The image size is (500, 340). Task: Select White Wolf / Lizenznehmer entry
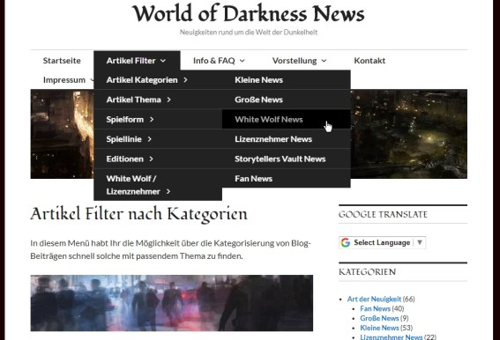[158, 185]
